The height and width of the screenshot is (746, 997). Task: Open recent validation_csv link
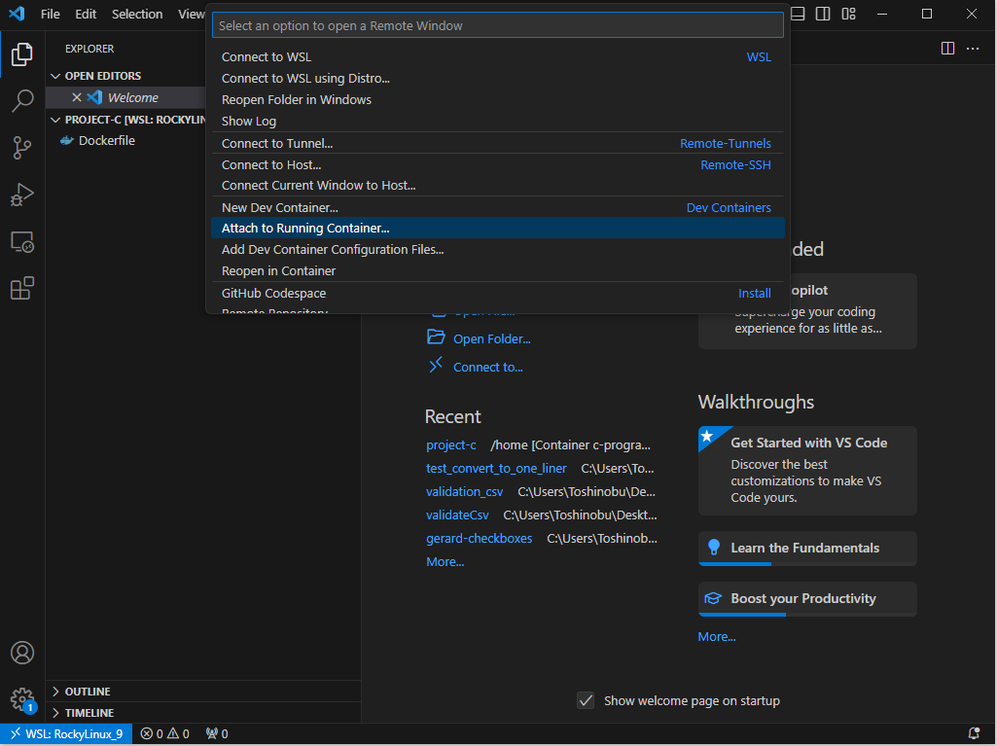pos(464,491)
